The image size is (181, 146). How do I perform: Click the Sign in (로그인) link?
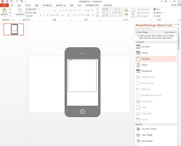point(174,5)
